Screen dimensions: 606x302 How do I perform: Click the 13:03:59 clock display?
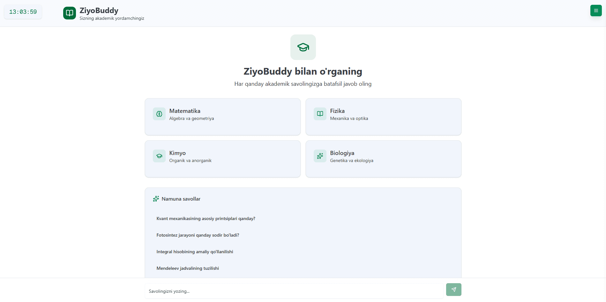[23, 12]
